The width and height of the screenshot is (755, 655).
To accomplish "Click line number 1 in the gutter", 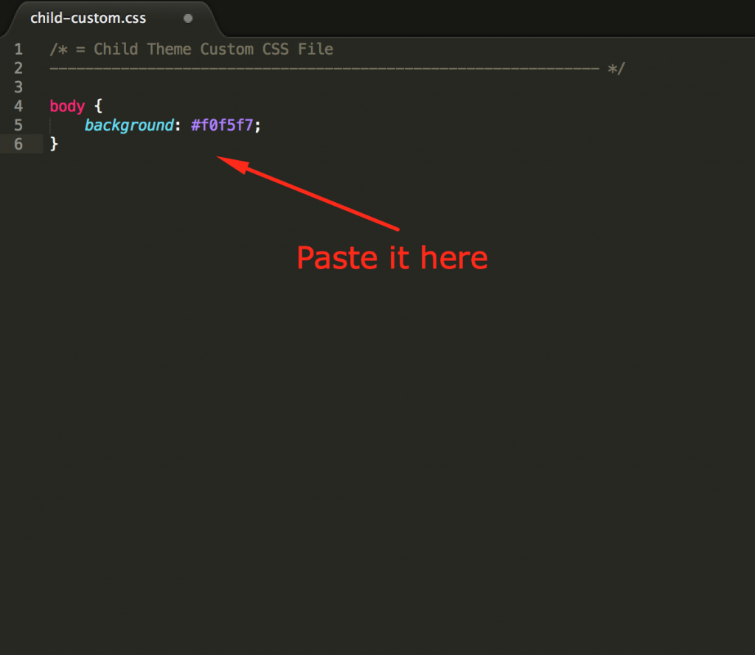I will point(18,49).
